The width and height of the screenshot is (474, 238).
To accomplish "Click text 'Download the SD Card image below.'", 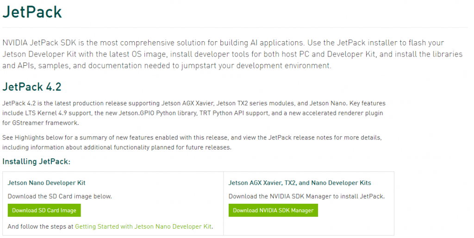I will click(x=60, y=196).
